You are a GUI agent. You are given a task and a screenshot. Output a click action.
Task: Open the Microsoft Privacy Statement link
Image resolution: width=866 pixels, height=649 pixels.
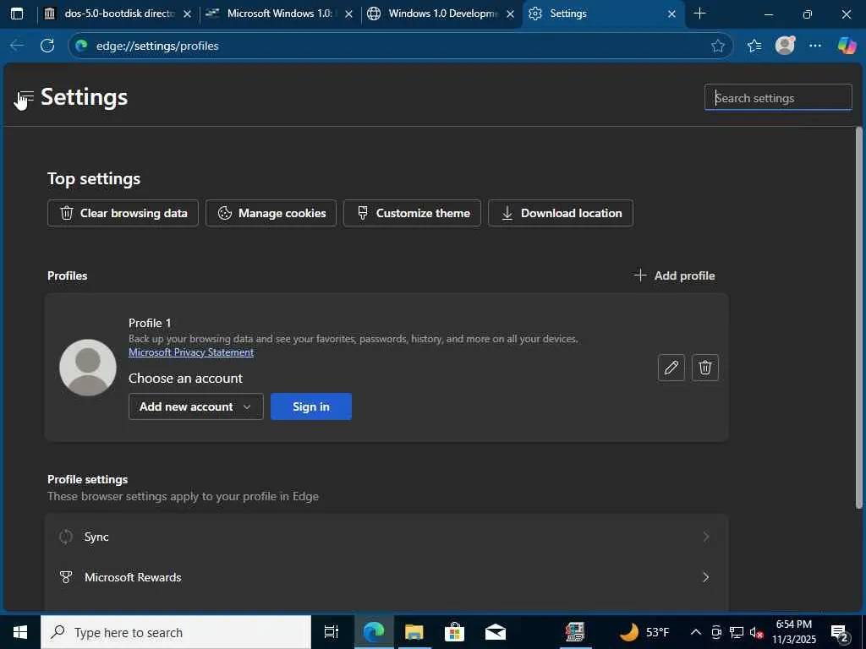click(x=191, y=352)
